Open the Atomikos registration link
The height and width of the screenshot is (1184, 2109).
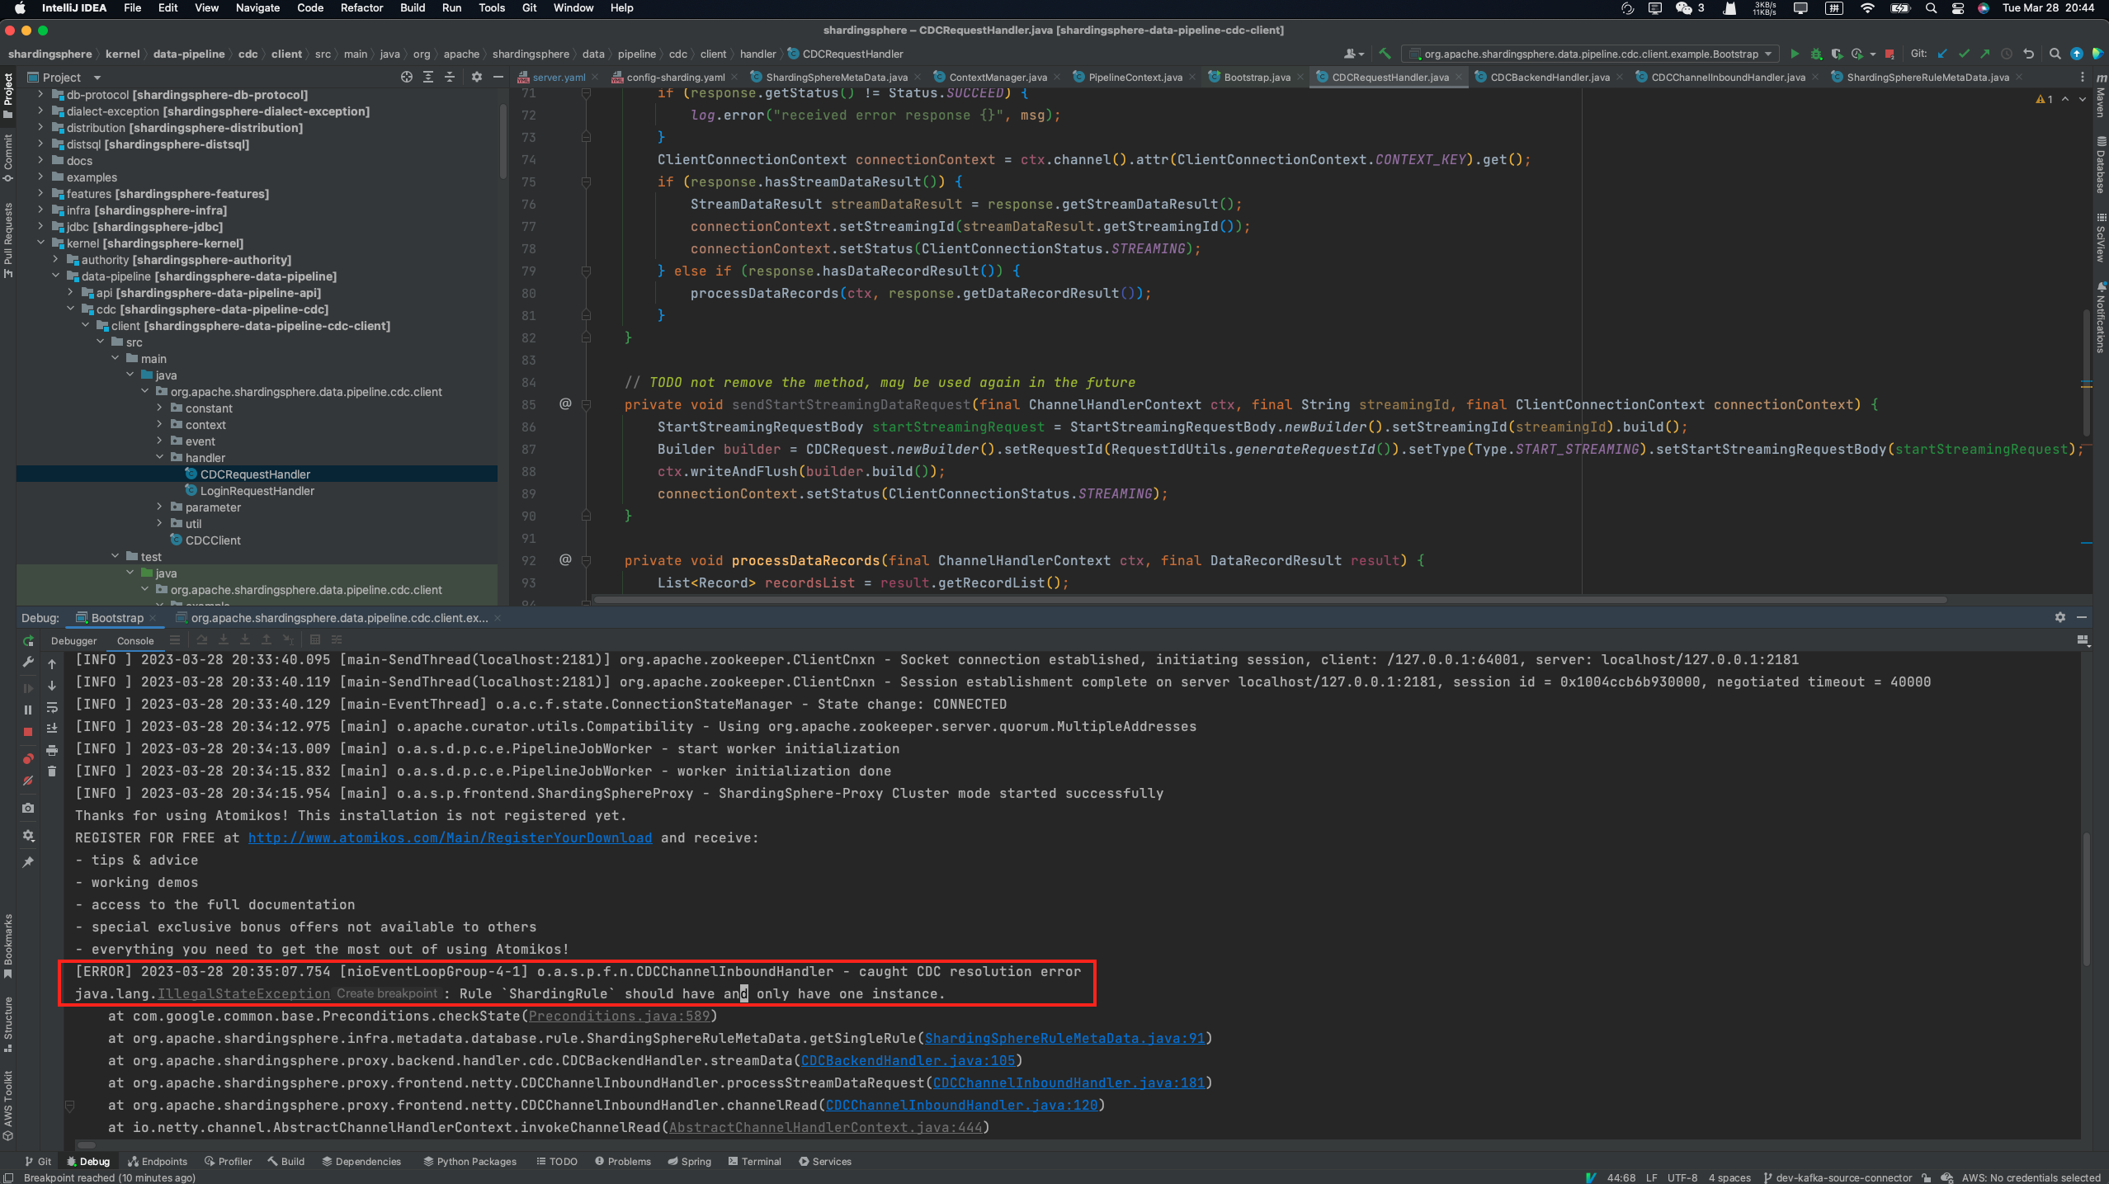450,837
